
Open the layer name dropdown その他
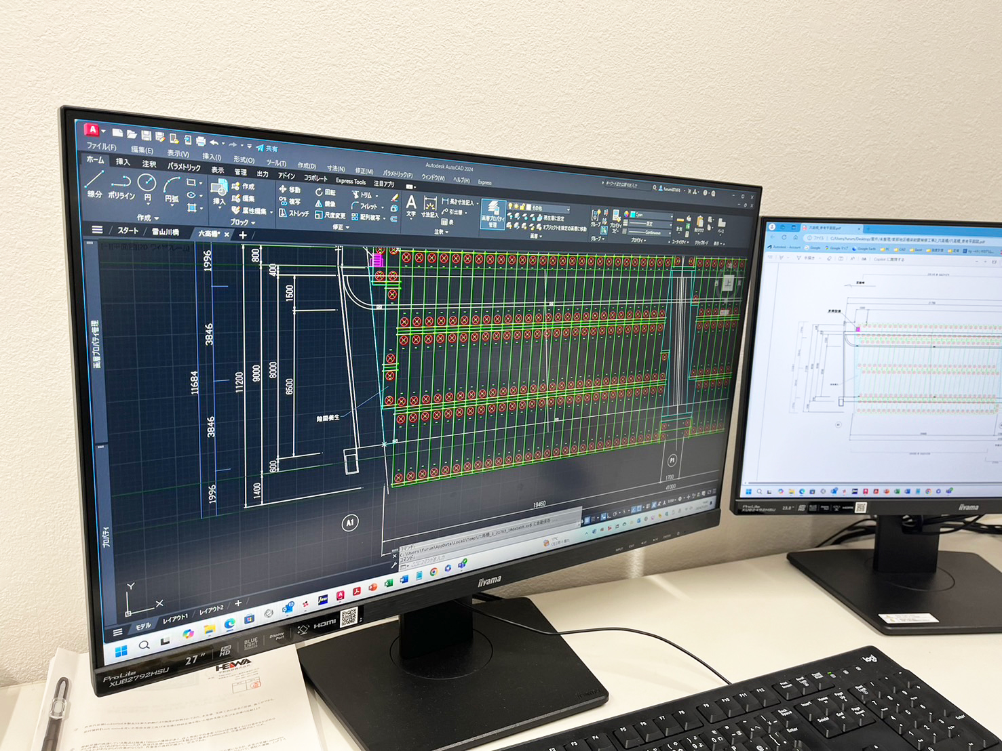click(x=550, y=208)
